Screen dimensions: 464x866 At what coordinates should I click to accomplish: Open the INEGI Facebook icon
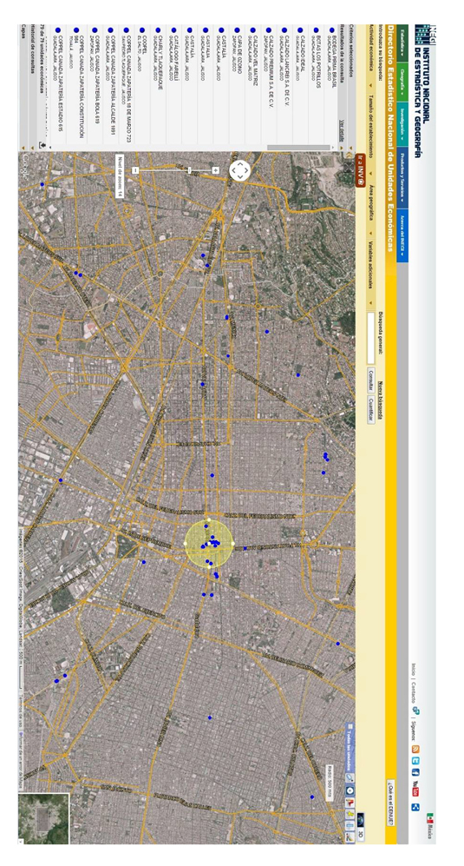point(415,772)
